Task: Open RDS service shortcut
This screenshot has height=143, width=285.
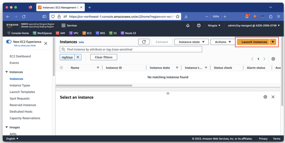Action: tap(100, 33)
